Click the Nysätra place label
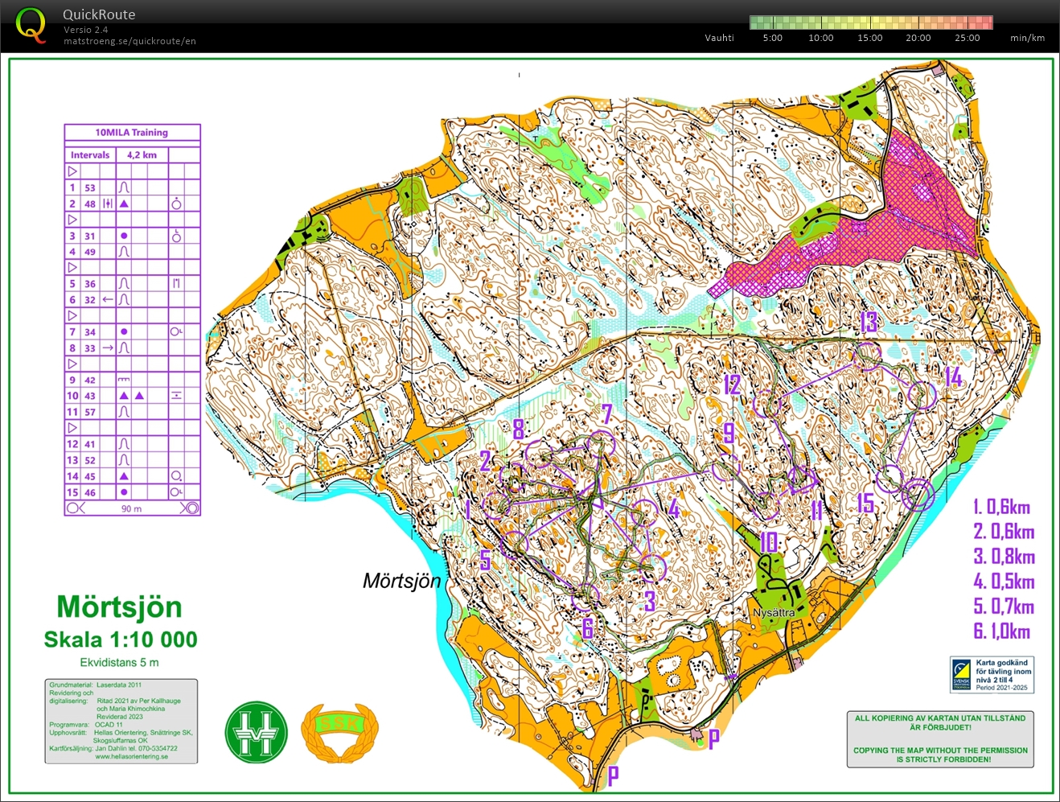The image size is (1060, 802). click(774, 613)
